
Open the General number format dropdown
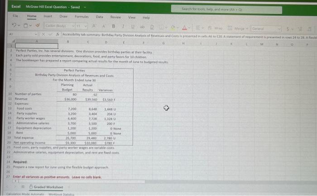[279, 29]
